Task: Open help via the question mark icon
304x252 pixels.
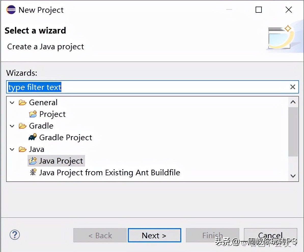Action: pos(15,235)
